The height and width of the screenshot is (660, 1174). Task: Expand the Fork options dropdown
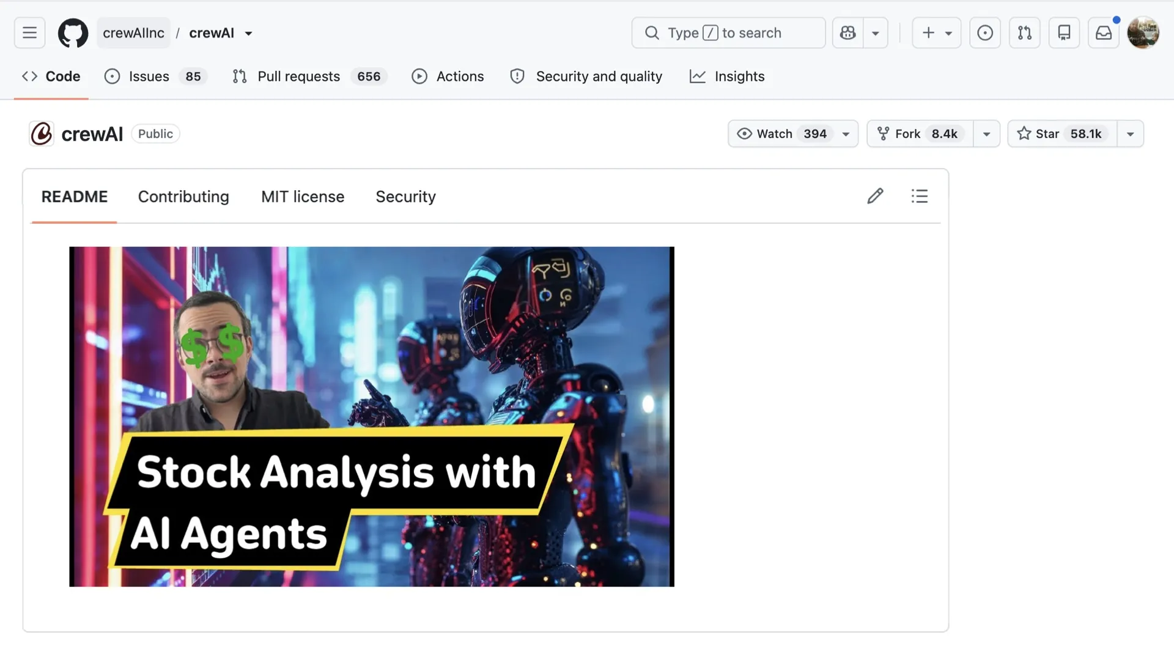coord(987,134)
